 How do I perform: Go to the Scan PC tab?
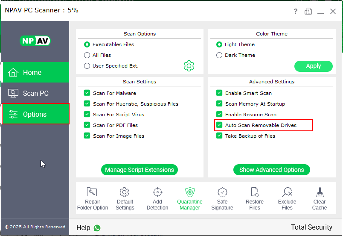pyautogui.click(x=35, y=93)
